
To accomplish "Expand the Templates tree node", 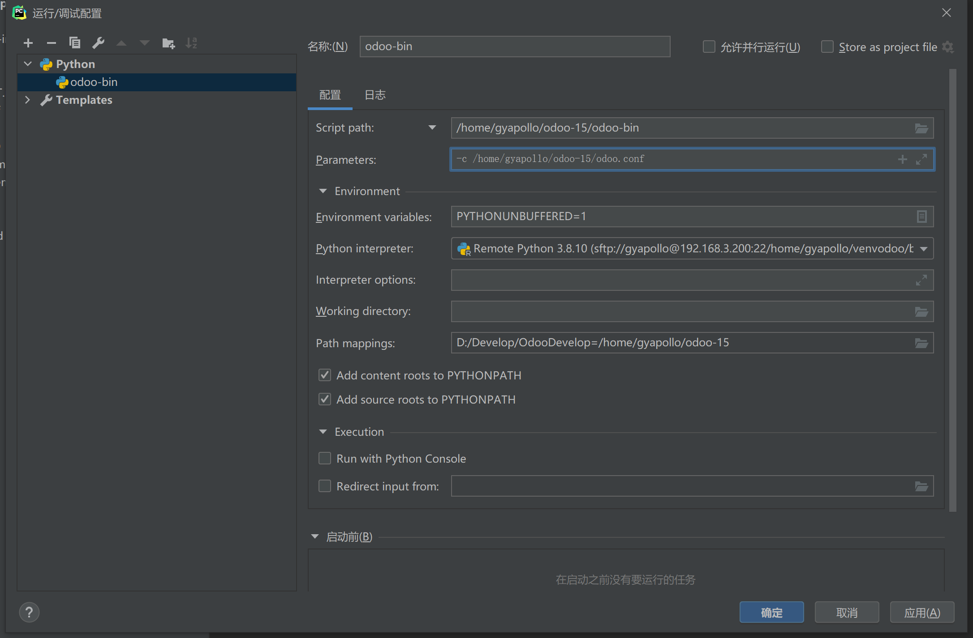I will click(x=28, y=100).
